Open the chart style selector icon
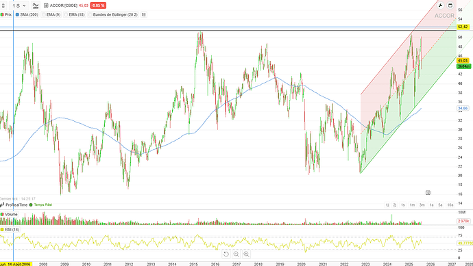Image resolution: width=473 pixels, height=266 pixels. click(36, 5)
